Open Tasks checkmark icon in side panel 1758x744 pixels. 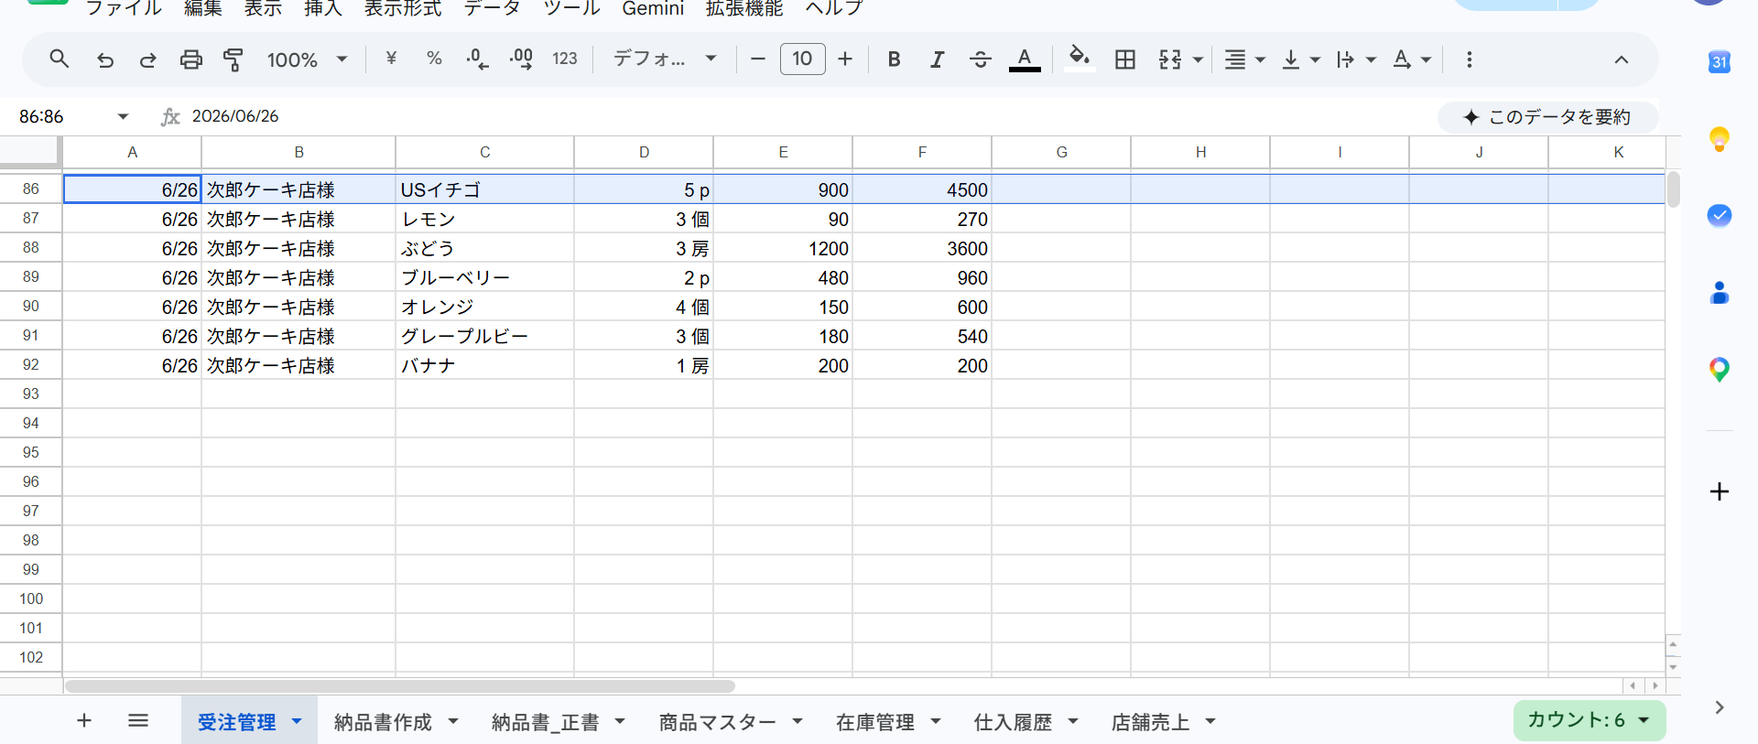(1719, 216)
